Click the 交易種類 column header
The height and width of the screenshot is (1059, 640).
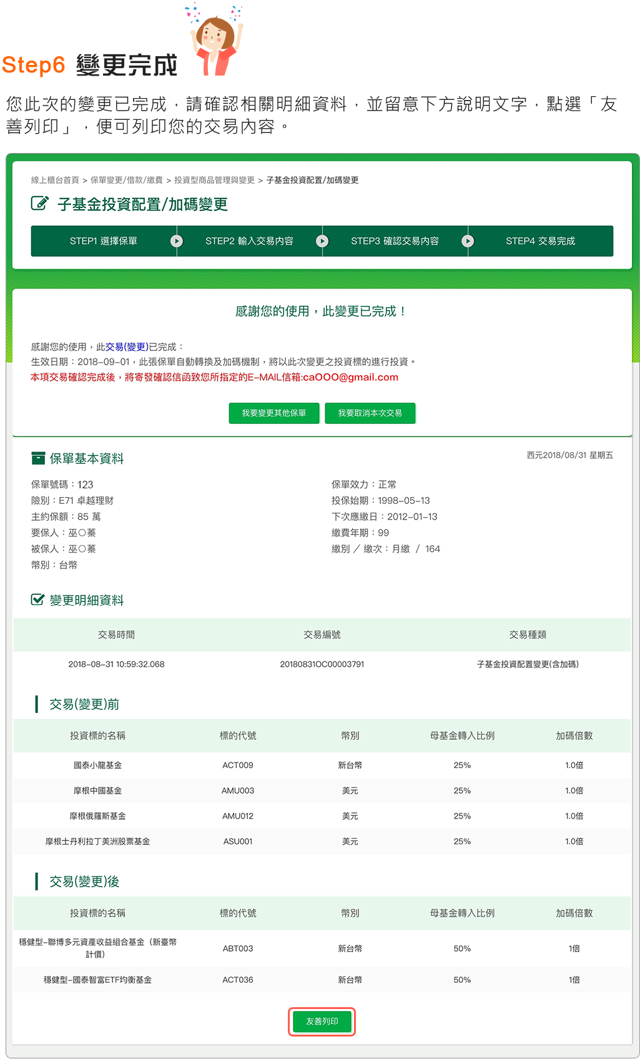528,634
